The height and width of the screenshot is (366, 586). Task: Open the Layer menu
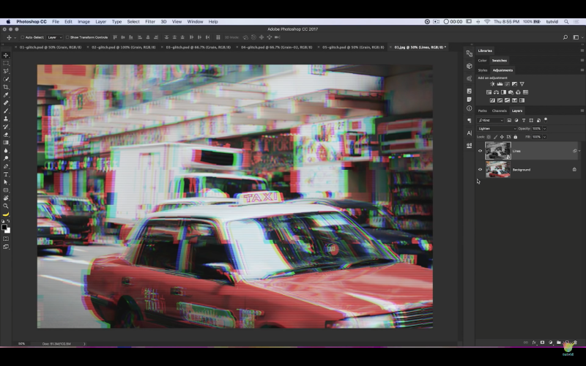(x=100, y=22)
